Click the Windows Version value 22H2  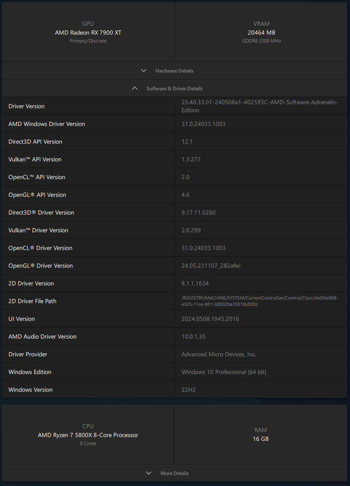click(188, 389)
